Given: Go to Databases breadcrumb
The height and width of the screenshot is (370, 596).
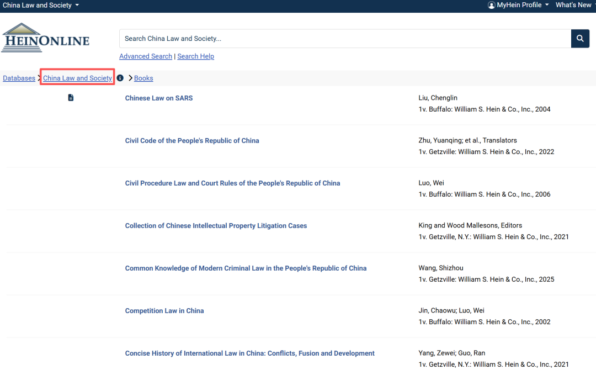Looking at the screenshot, I should point(19,78).
